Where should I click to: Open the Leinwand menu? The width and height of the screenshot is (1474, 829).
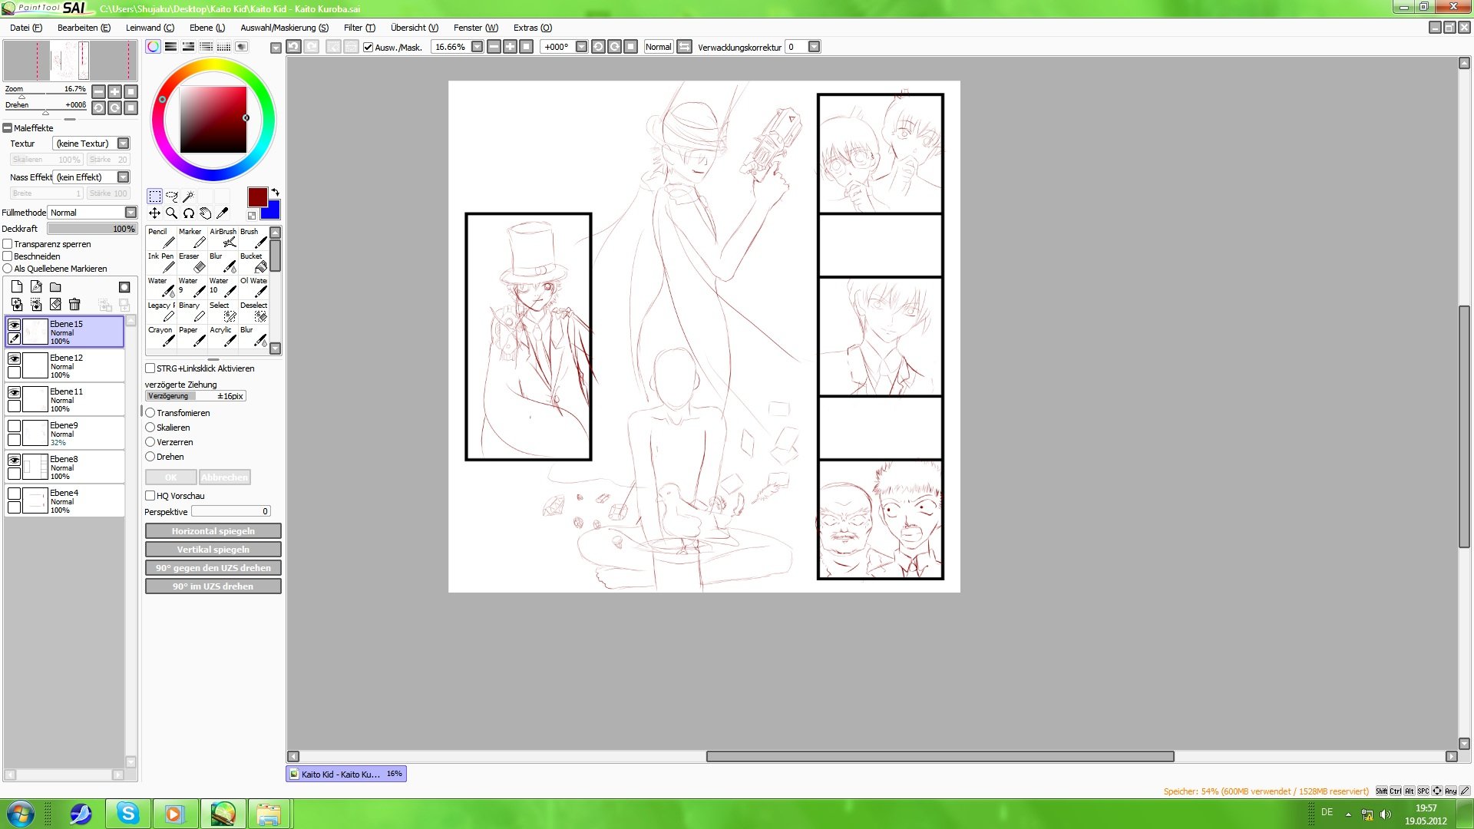(150, 28)
